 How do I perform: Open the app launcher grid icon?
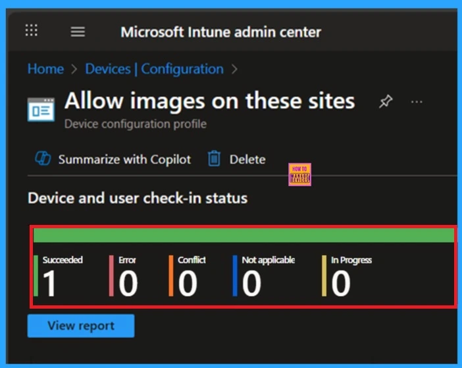click(31, 30)
